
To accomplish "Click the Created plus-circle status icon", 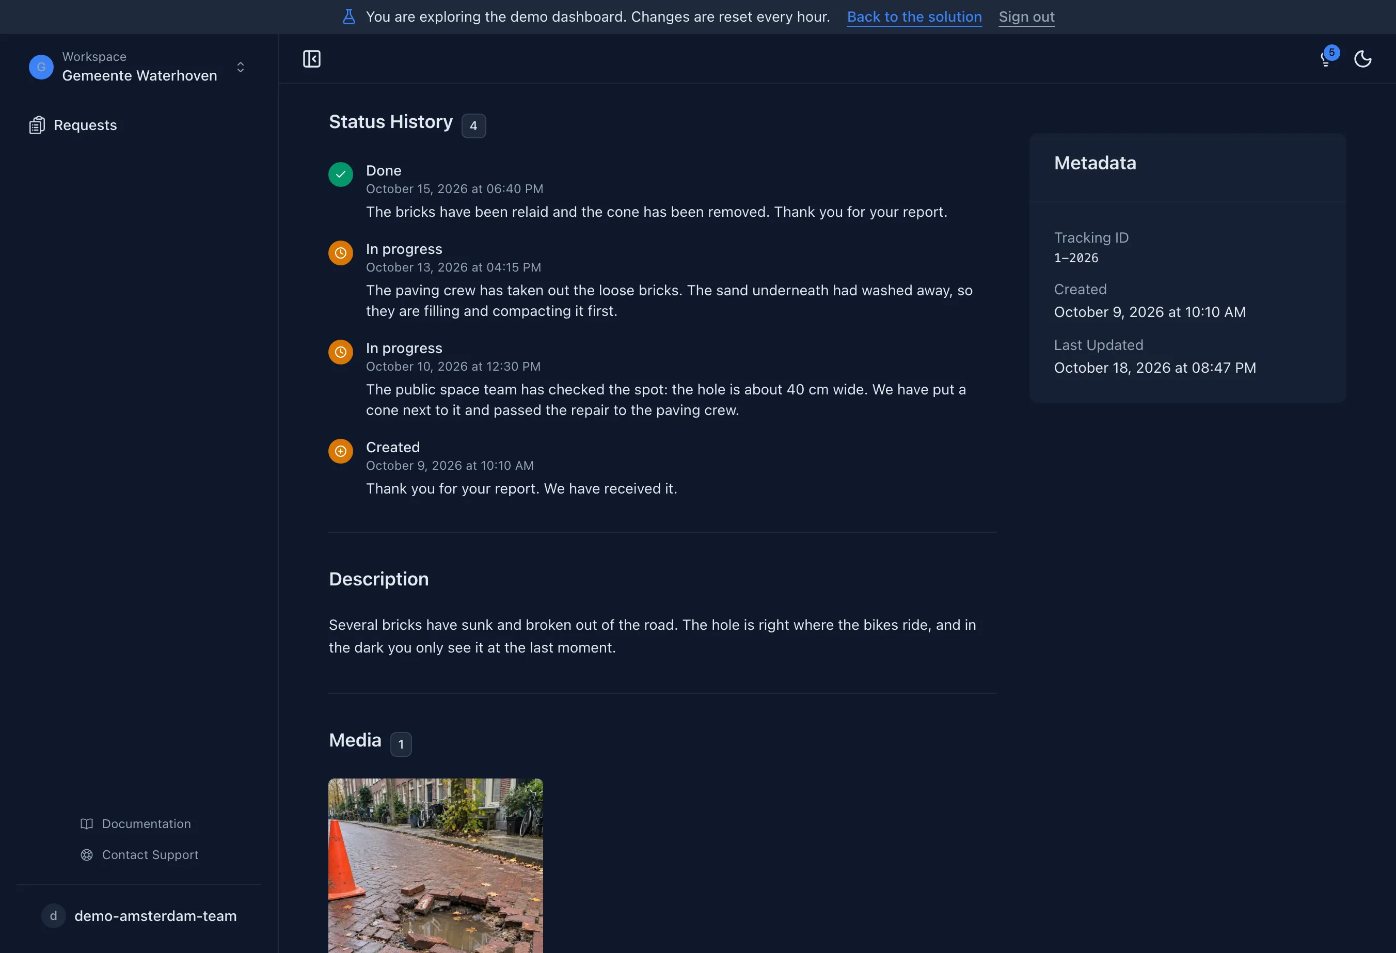I will 341,451.
